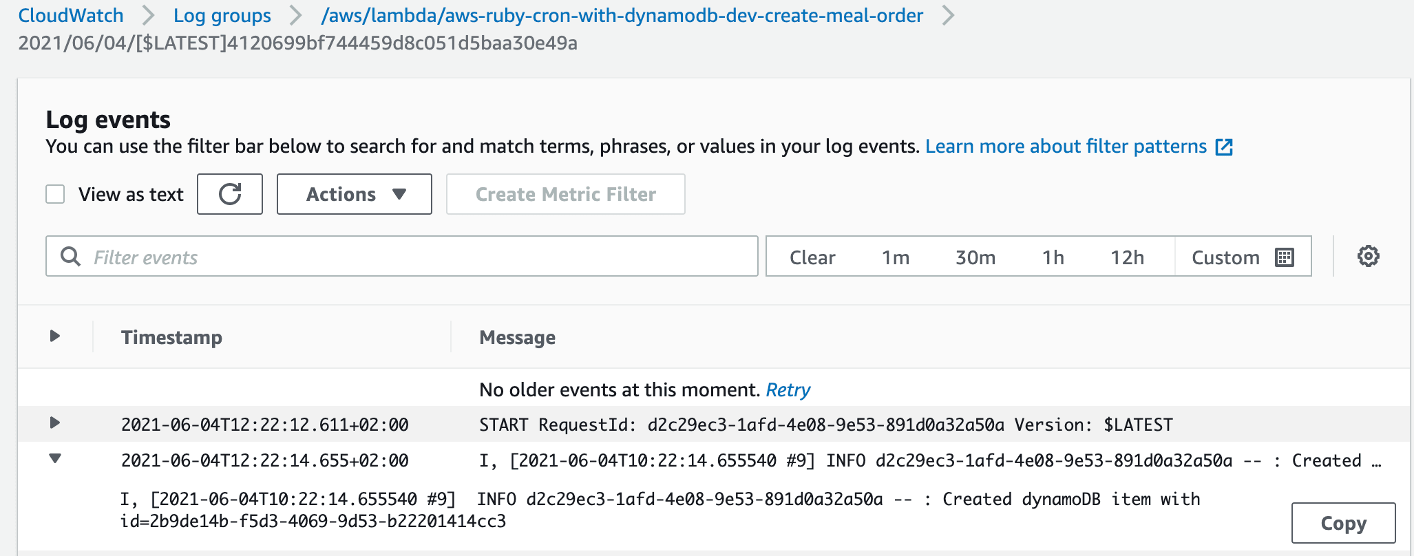
Task: Enable the View as text checkbox
Action: coord(55,194)
